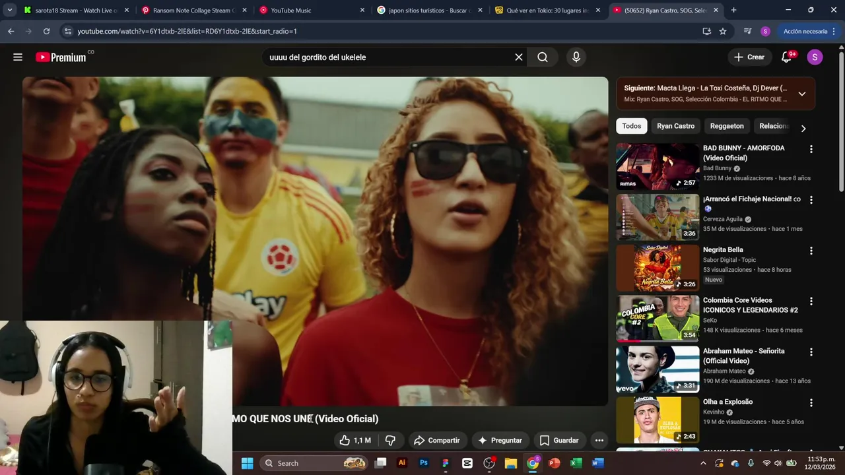Reload the page in Chrome

(x=46, y=31)
